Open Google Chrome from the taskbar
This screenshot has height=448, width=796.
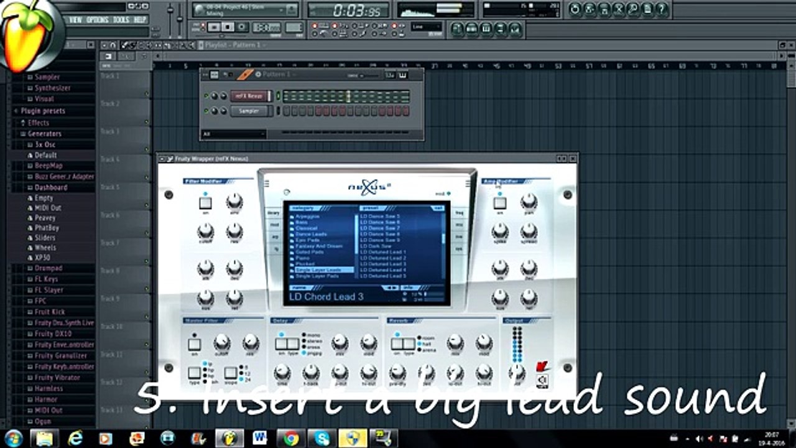pyautogui.click(x=290, y=438)
